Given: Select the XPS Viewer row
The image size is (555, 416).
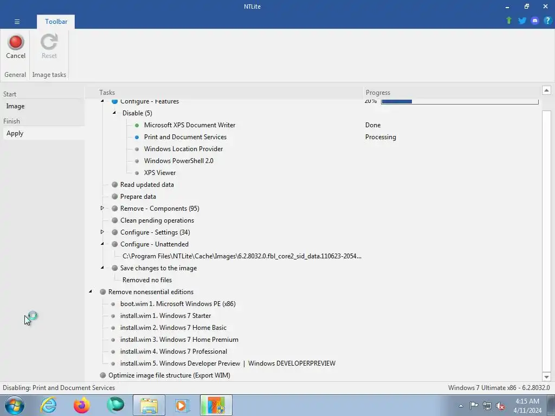Looking at the screenshot, I should [160, 173].
